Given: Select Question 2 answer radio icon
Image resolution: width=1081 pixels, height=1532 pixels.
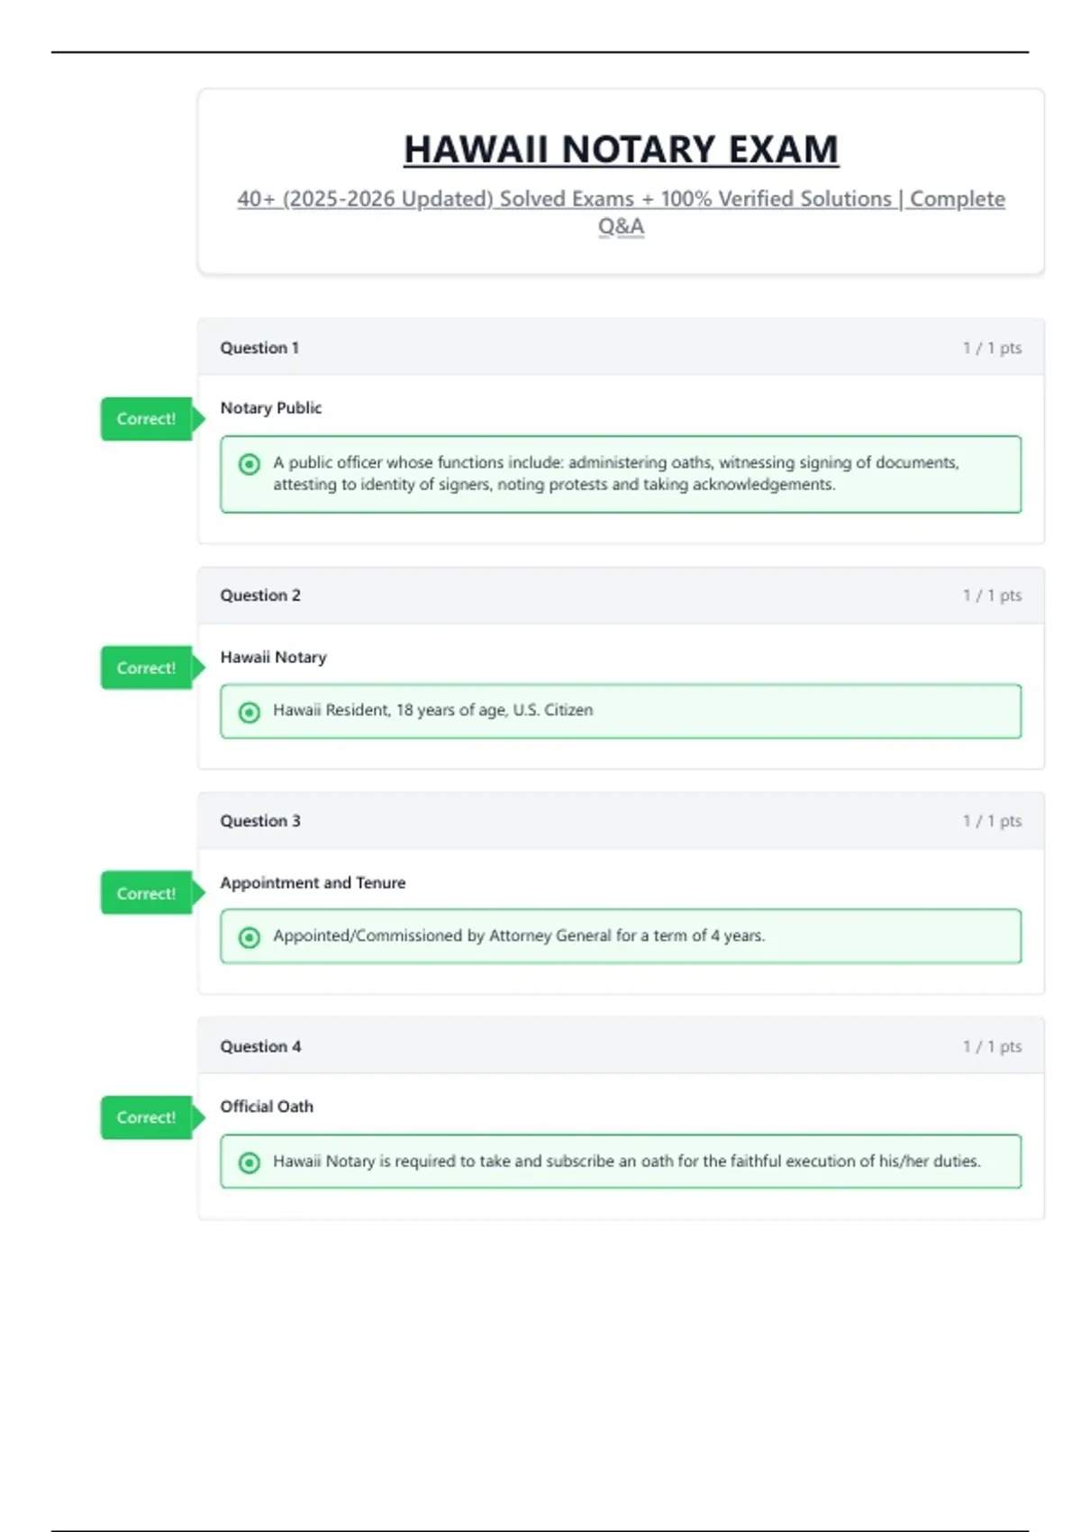Looking at the screenshot, I should click(x=250, y=712).
